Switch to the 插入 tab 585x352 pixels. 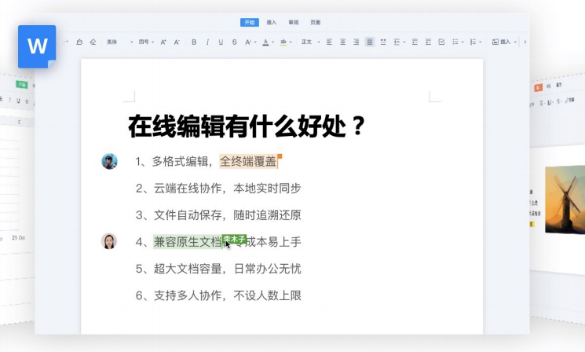point(272,23)
